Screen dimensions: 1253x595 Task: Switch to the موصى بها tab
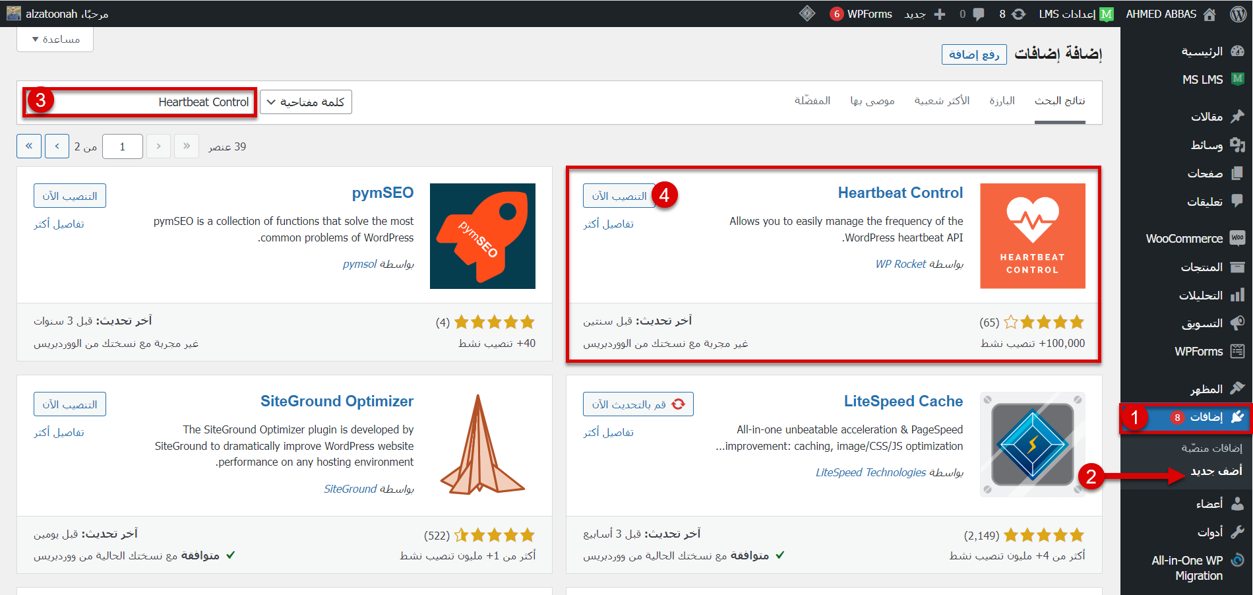point(872,101)
